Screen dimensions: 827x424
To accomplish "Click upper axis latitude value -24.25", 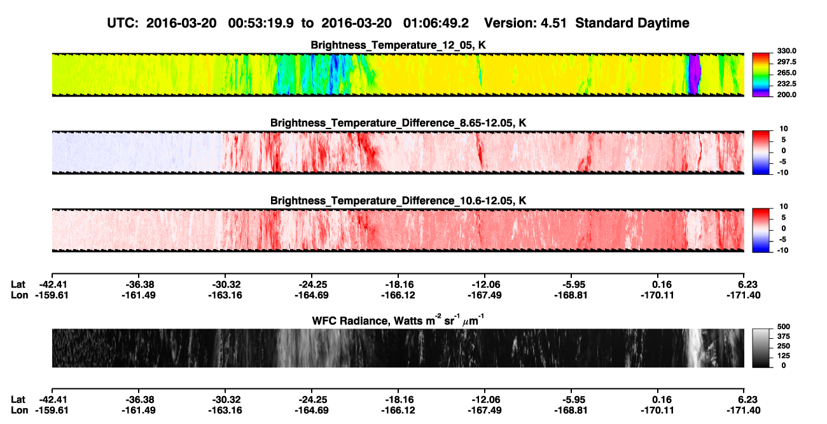I will coord(311,285).
